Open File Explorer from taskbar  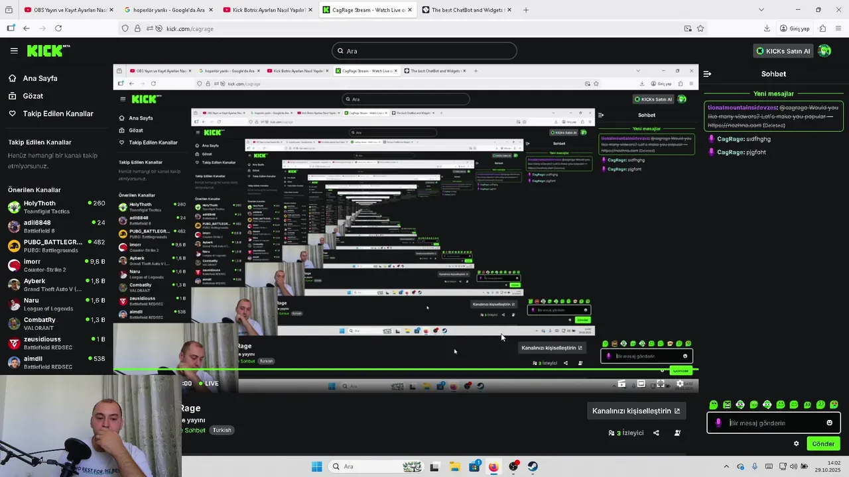pos(454,466)
